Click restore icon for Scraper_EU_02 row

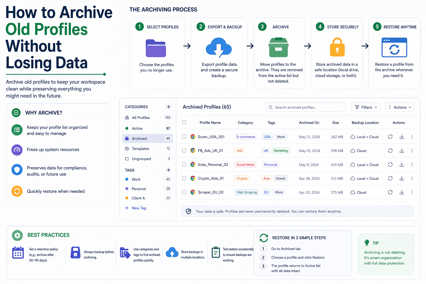coord(390,192)
